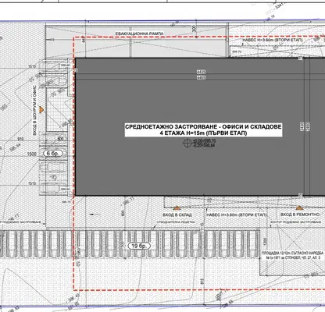This screenshot has height=312, width=325.
Task: Click the 1200 dimension beside the platform
Action: tap(265, 242)
